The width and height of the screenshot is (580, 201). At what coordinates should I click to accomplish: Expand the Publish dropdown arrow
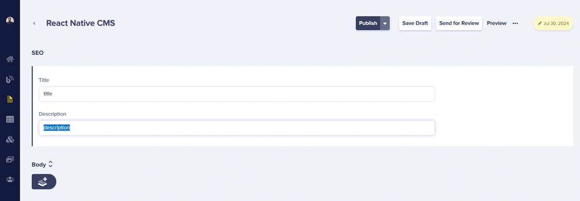[x=385, y=23]
